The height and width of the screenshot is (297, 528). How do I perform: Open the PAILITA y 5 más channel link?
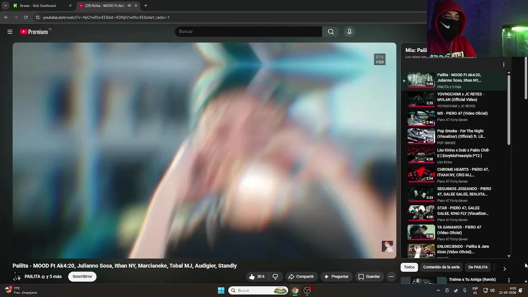tap(43, 276)
